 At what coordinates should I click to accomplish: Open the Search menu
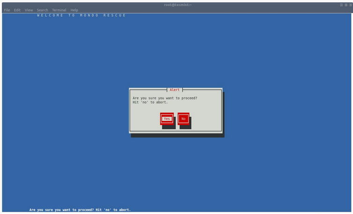(43, 10)
